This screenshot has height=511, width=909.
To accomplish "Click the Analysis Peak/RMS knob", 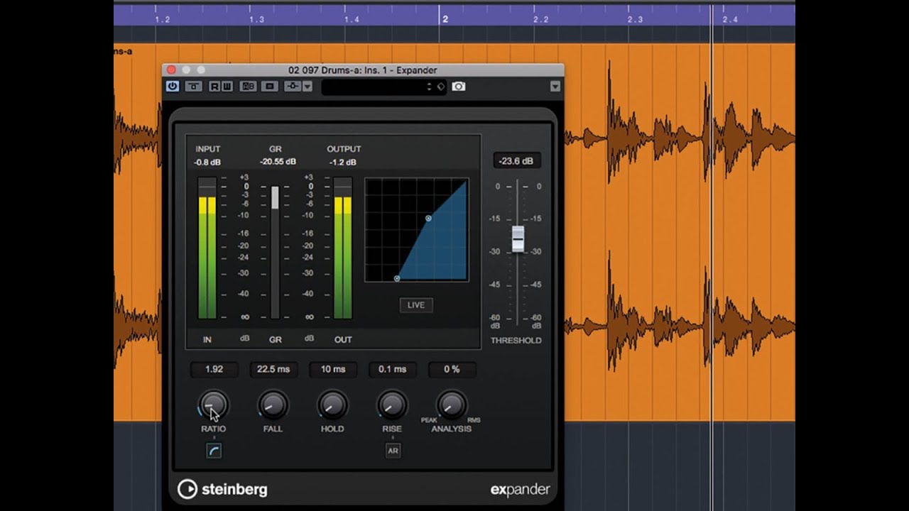I will 451,405.
